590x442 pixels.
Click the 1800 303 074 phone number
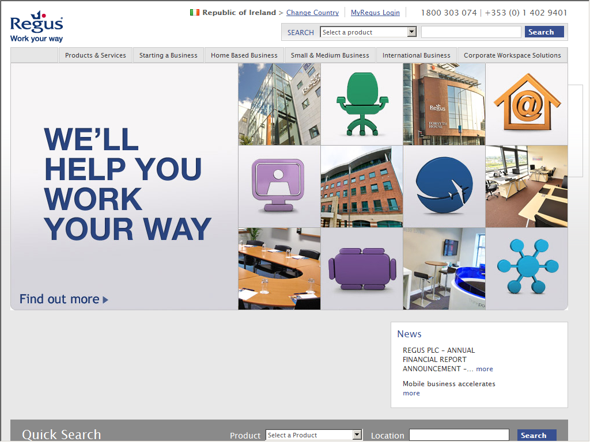(449, 13)
